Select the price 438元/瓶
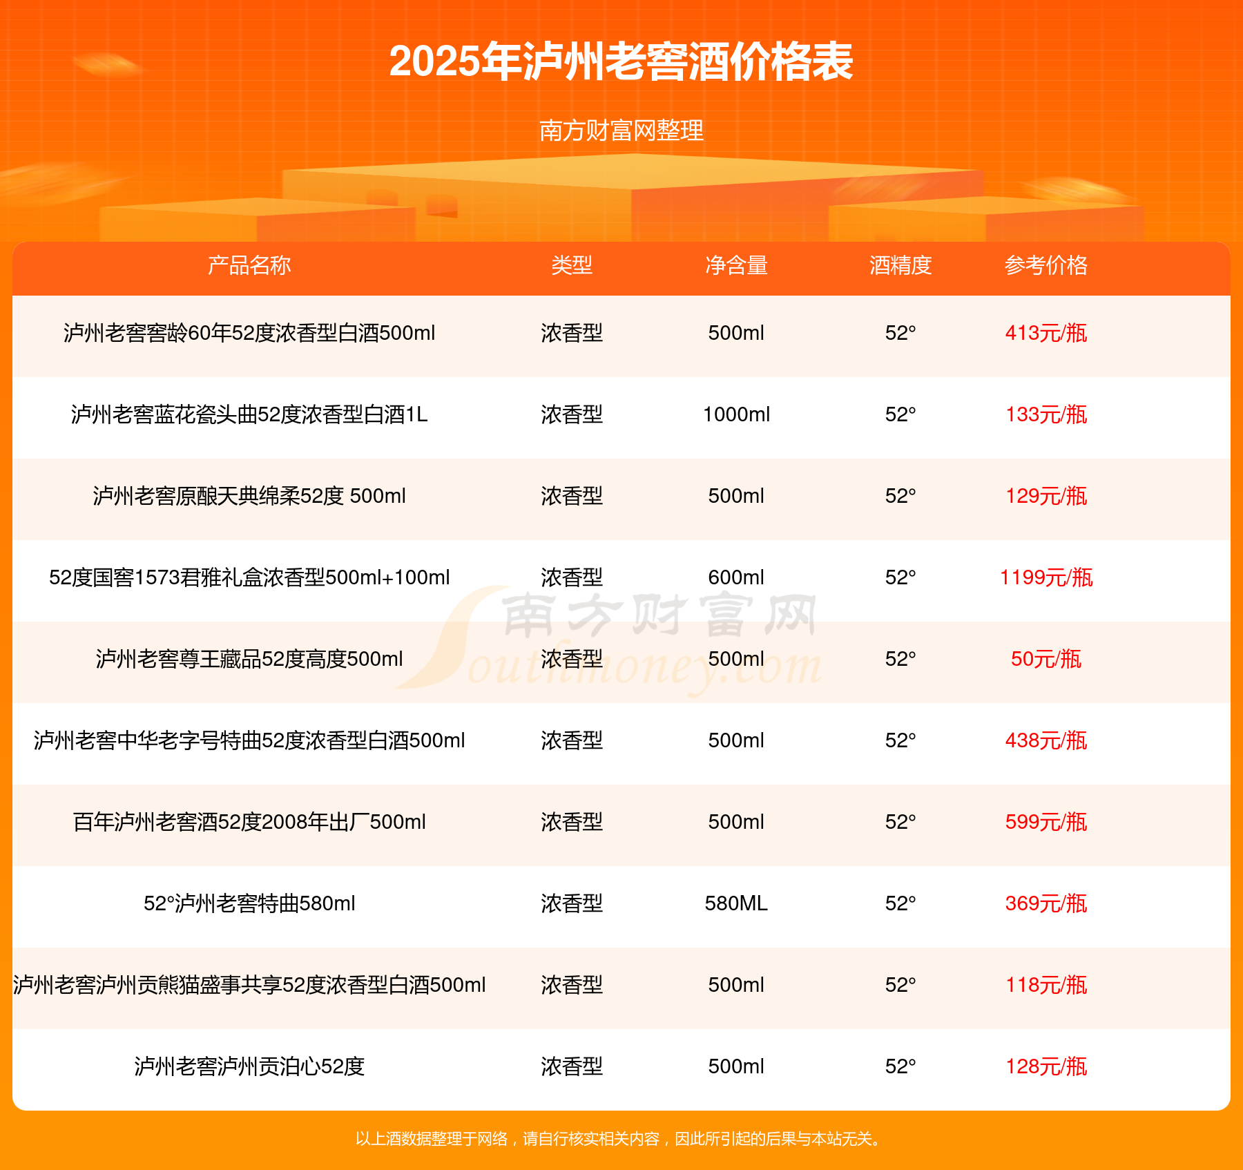The height and width of the screenshot is (1170, 1243). pyautogui.click(x=1046, y=740)
